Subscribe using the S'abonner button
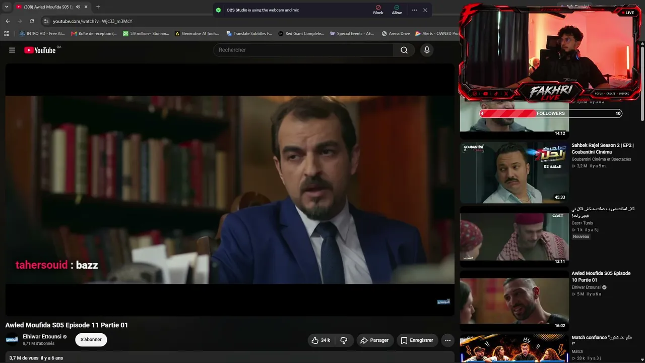This screenshot has height=363, width=645. [x=91, y=340]
